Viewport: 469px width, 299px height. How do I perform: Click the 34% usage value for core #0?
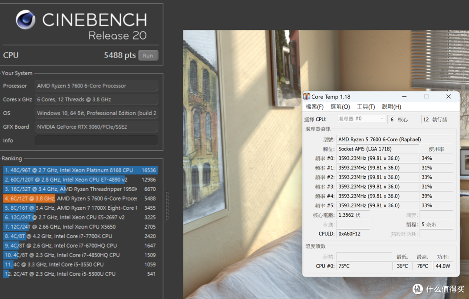coord(436,159)
